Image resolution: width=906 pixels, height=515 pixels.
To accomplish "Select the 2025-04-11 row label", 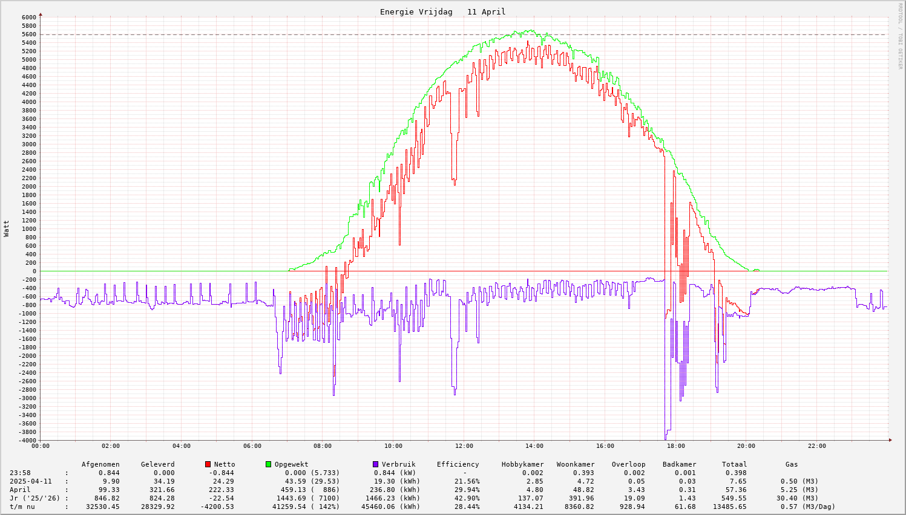I will pyautogui.click(x=31, y=481).
